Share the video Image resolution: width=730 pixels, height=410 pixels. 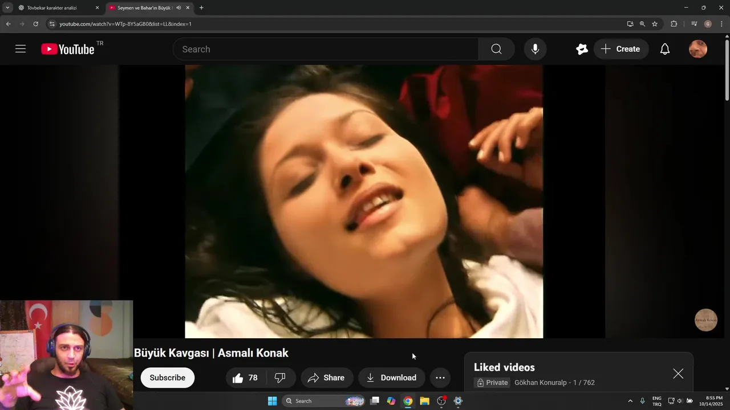326,378
